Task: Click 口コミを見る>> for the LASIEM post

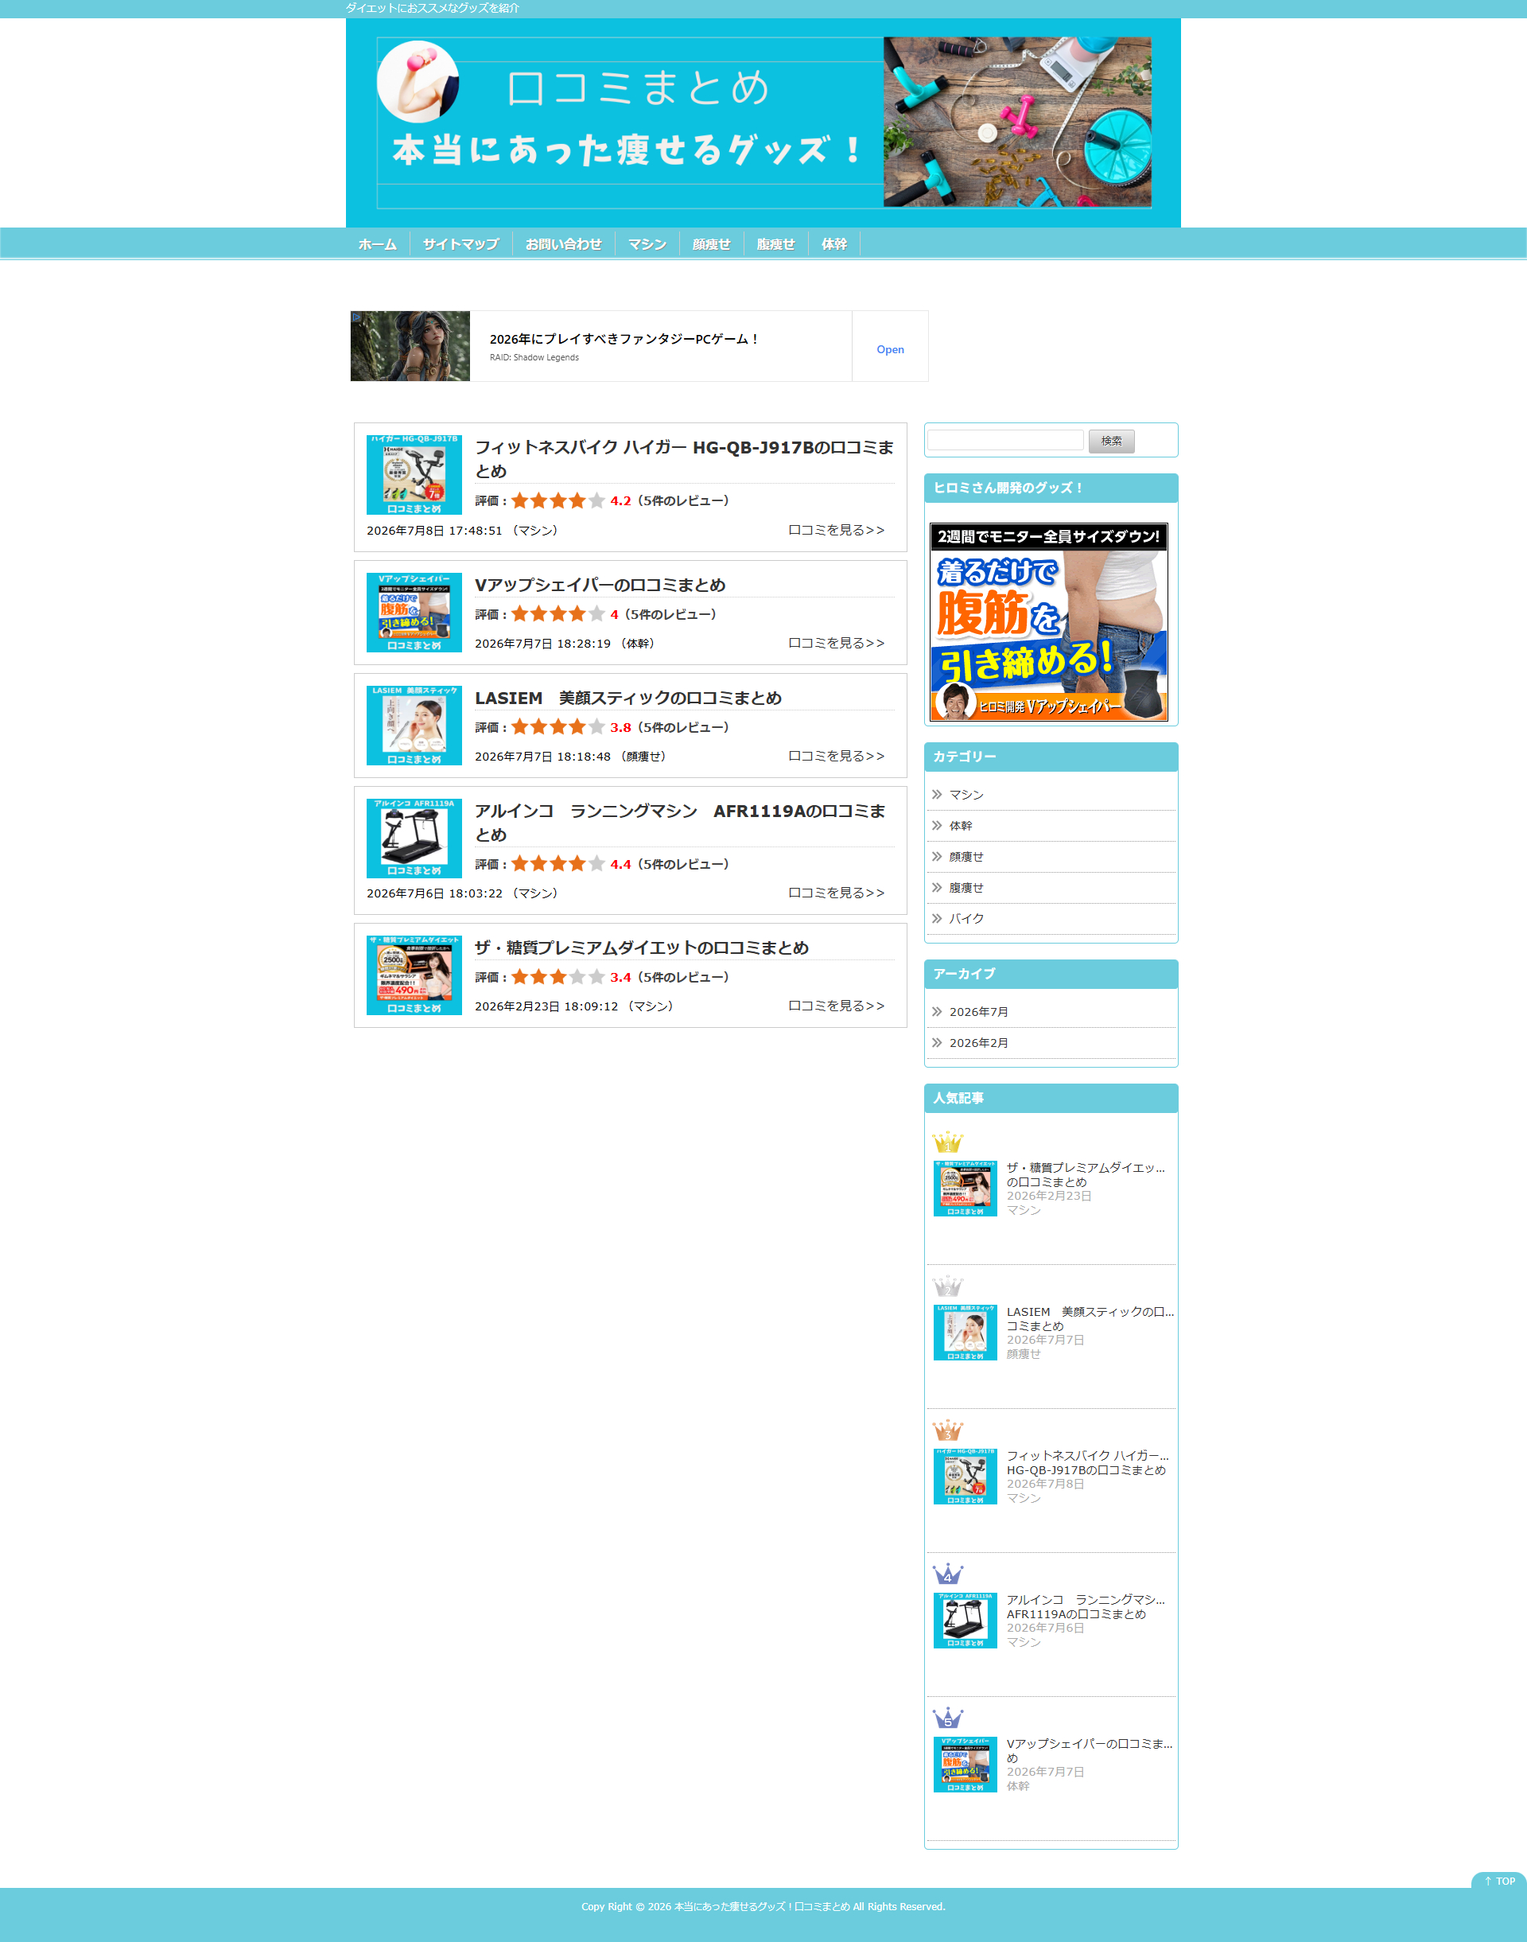Action: click(836, 756)
